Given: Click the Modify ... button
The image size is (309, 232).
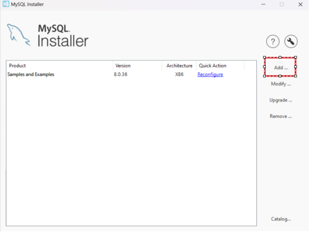Looking at the screenshot, I should point(281,84).
